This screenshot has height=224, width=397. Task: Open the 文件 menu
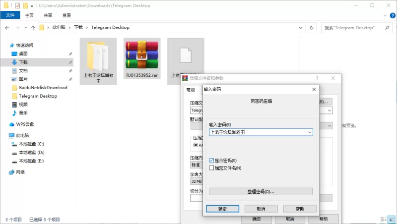coord(10,15)
